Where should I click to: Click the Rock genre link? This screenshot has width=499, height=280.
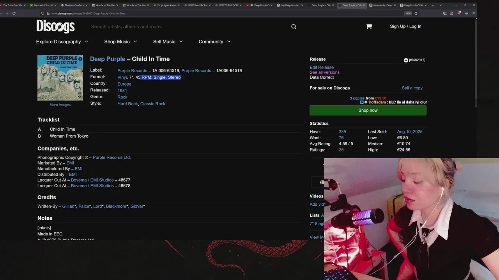point(122,97)
